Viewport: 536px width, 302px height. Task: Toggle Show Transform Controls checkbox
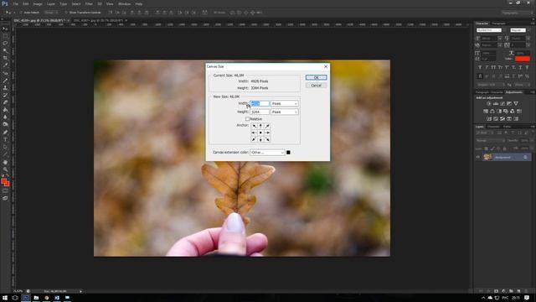coord(66,13)
